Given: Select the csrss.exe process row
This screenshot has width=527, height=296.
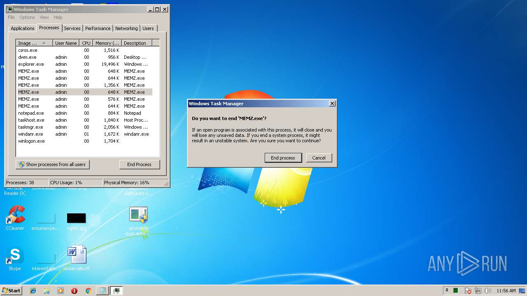Looking at the screenshot, I should click(84, 50).
